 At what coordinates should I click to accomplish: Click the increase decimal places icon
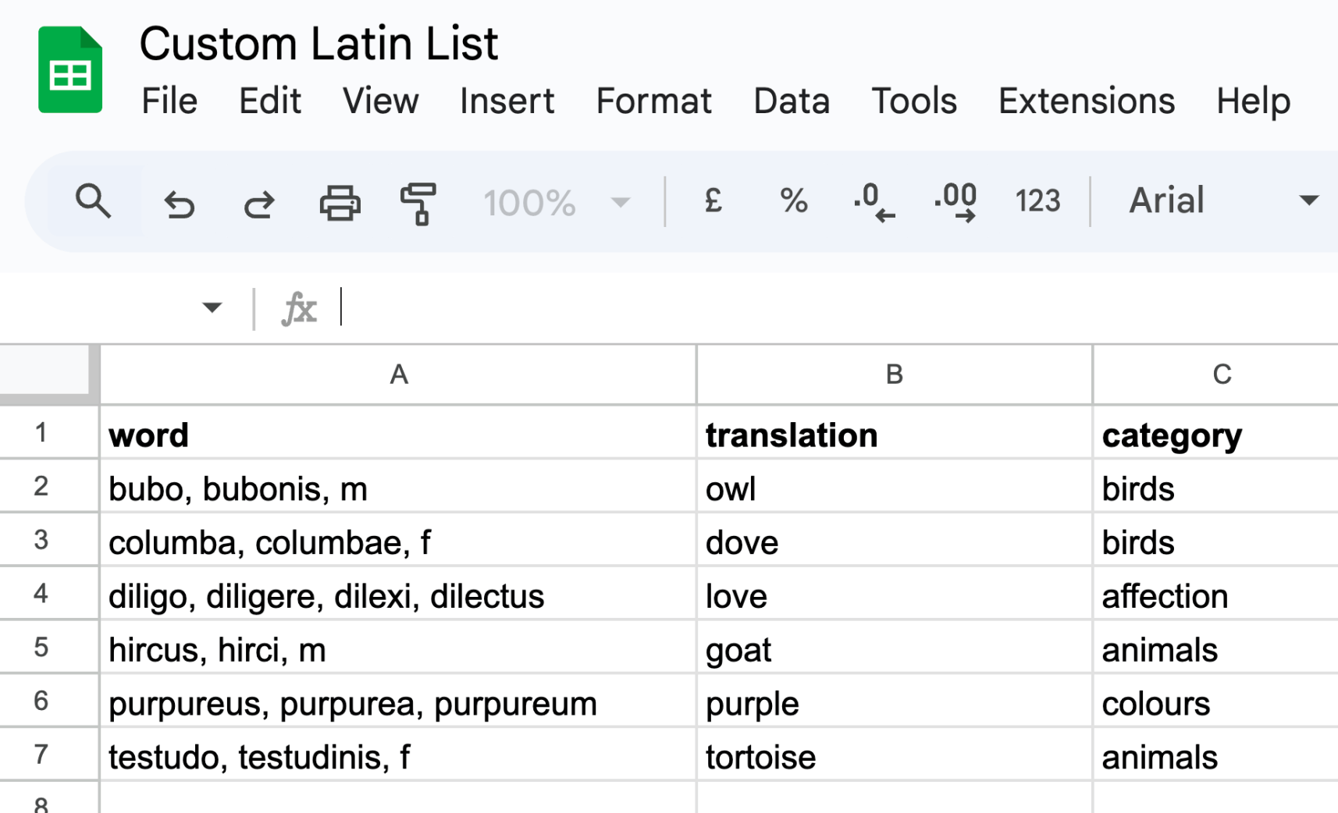click(x=955, y=202)
